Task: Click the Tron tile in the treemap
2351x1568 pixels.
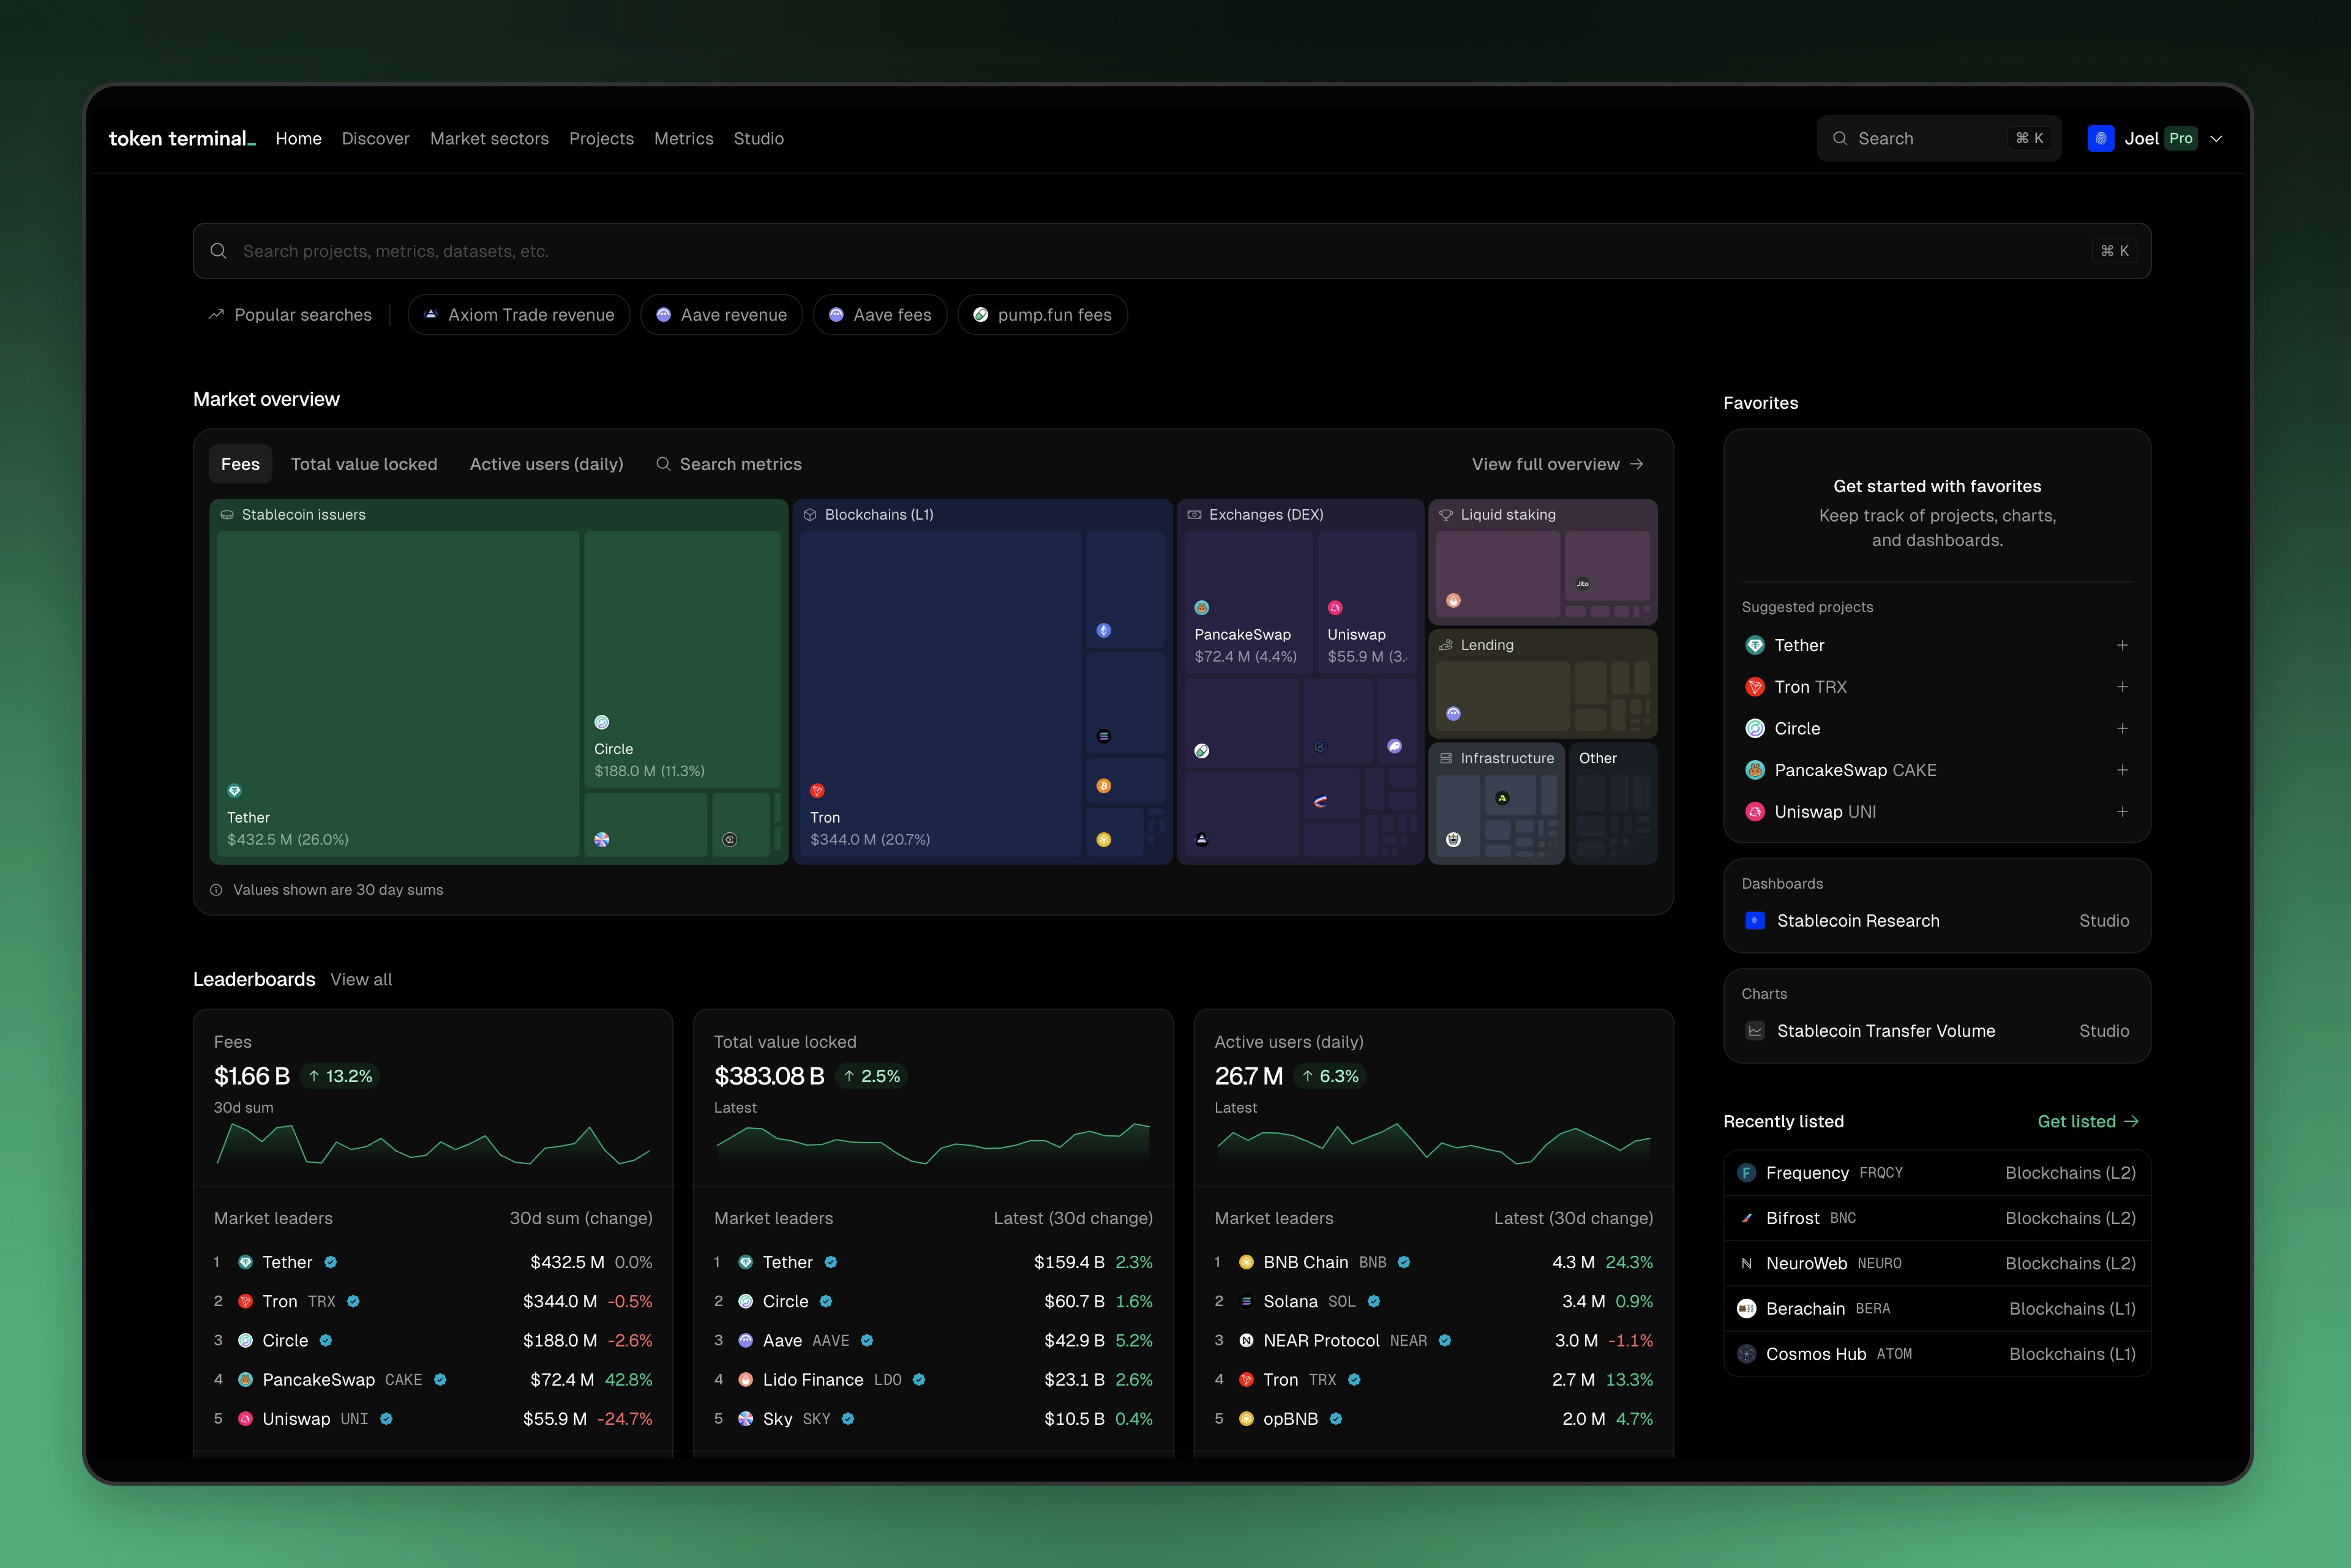Action: [940, 693]
